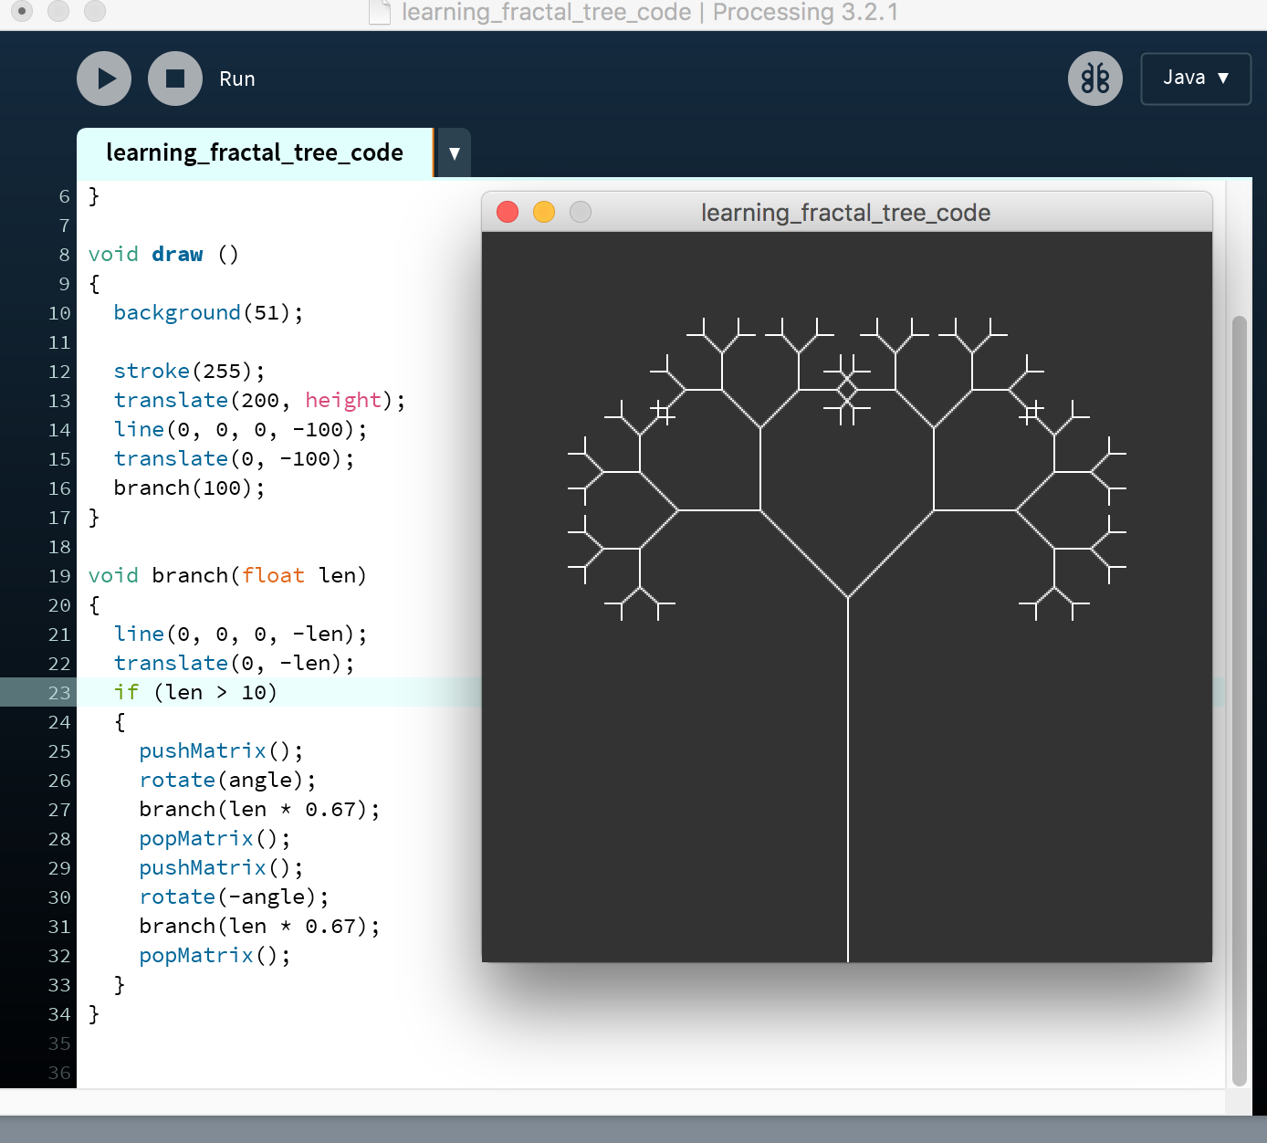1267x1143 pixels.
Task: Click the "translate(0, -len);" code line
Action: [234, 663]
